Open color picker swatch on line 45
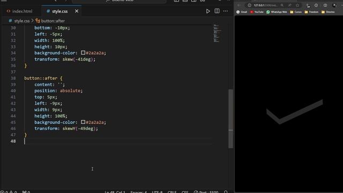Viewport: 343px width, 193px height. tap(83, 122)
